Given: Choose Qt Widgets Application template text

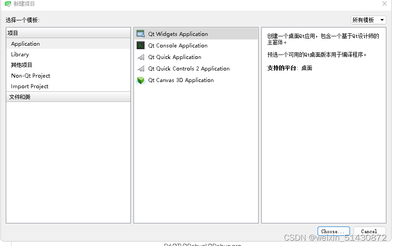Looking at the screenshot, I should tap(178, 34).
